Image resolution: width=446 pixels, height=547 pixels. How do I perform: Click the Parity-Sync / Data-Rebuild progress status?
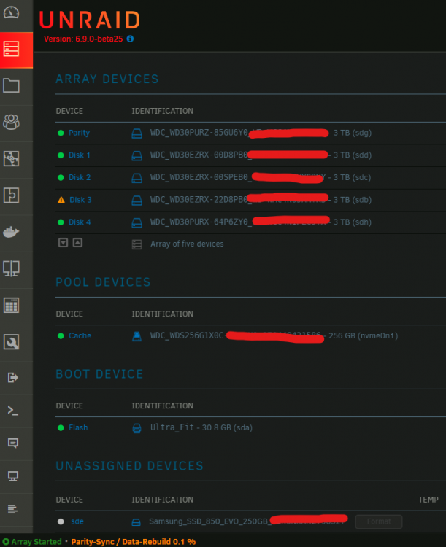(134, 542)
